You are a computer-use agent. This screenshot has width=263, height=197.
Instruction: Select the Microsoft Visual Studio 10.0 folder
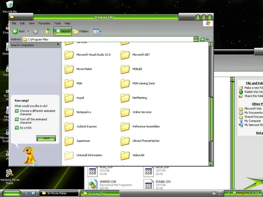coord(88,55)
